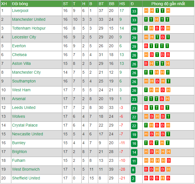Screen dimensions: 195x184
Task: Open the Sheffield United link
Action: point(26,178)
